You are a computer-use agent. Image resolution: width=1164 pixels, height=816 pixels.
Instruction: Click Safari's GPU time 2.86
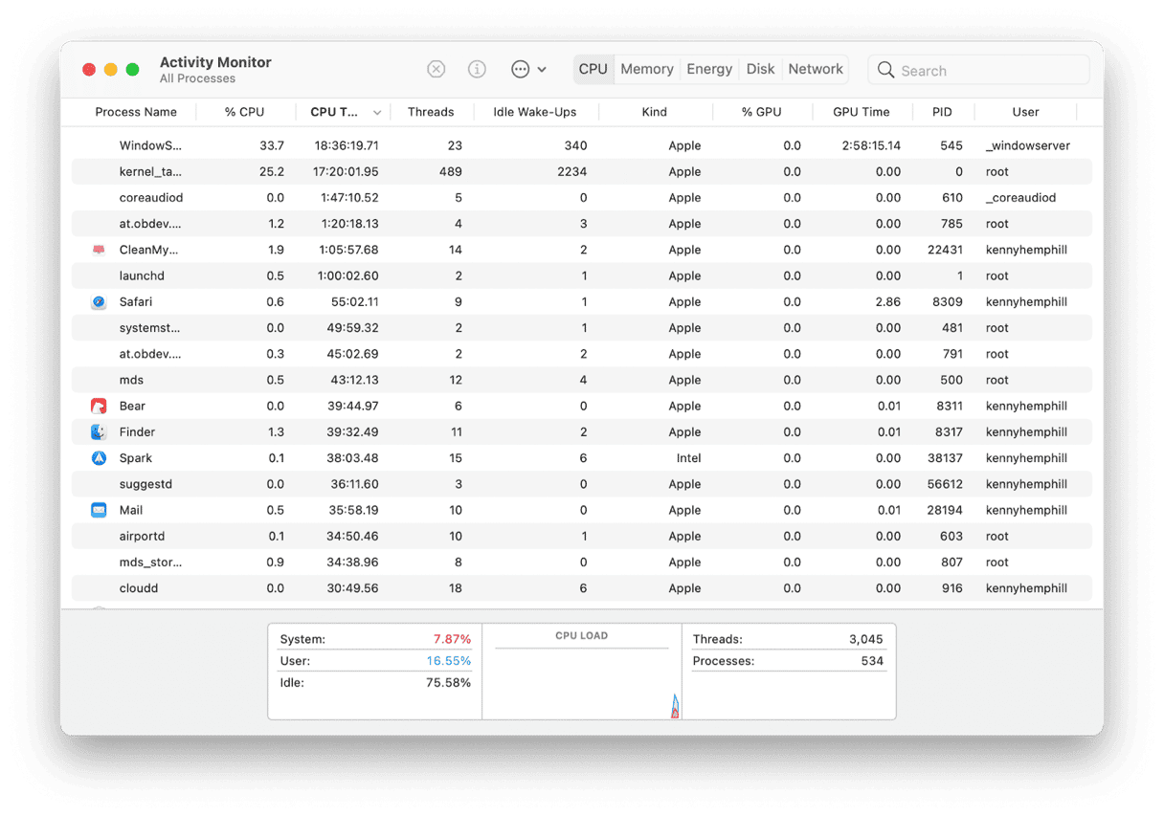(888, 301)
